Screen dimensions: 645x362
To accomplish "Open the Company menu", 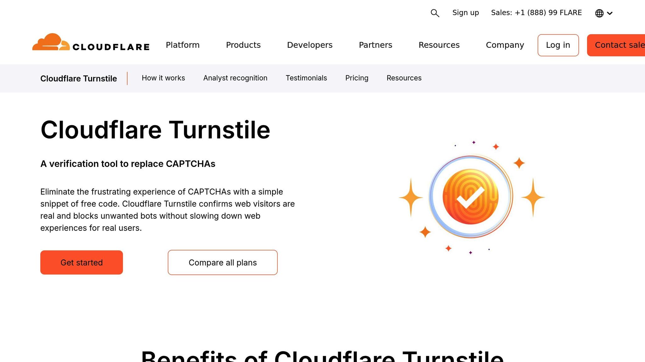I will 505,45.
